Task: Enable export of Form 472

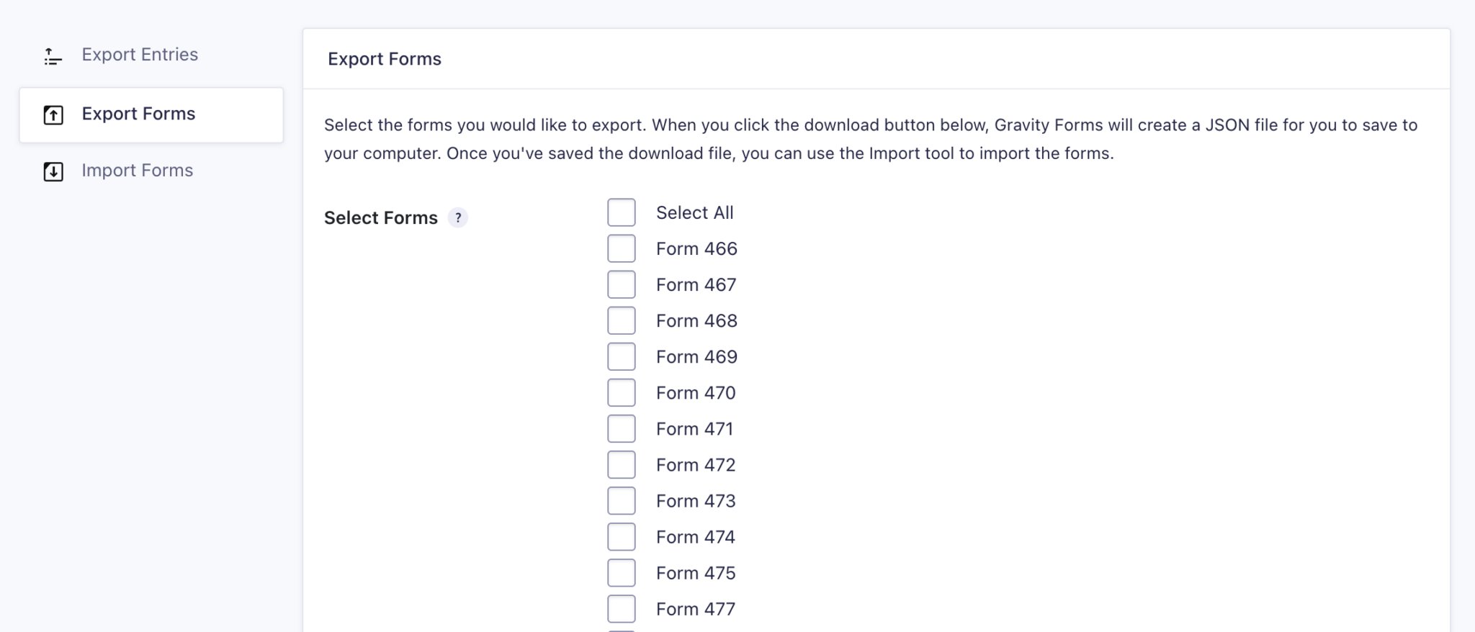Action: 621,464
